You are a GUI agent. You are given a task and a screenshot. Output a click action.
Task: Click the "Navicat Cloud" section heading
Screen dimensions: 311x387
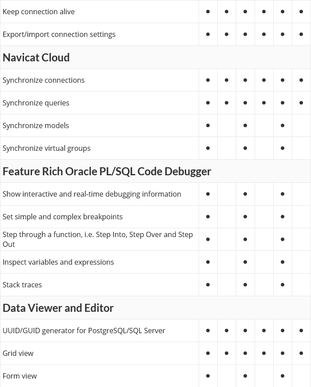coord(36,57)
